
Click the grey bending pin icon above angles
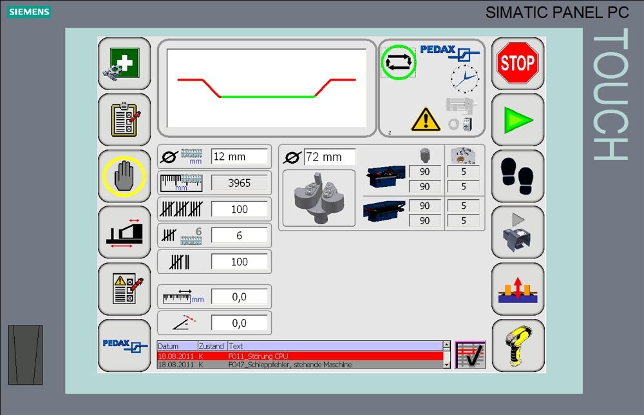425,155
